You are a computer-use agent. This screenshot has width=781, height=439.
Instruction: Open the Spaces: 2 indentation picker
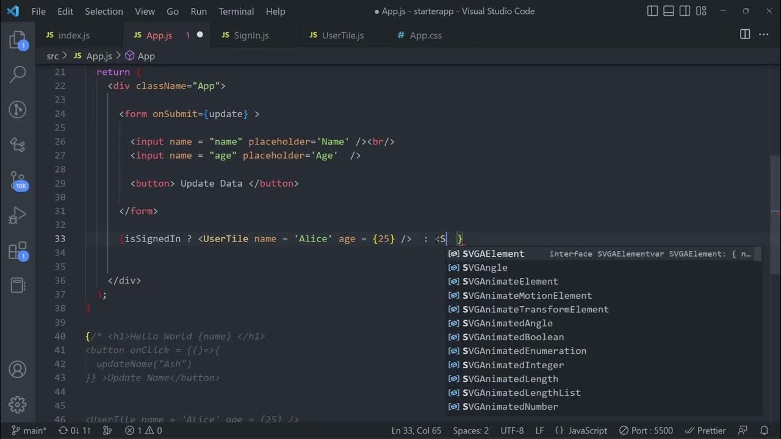[x=471, y=430]
